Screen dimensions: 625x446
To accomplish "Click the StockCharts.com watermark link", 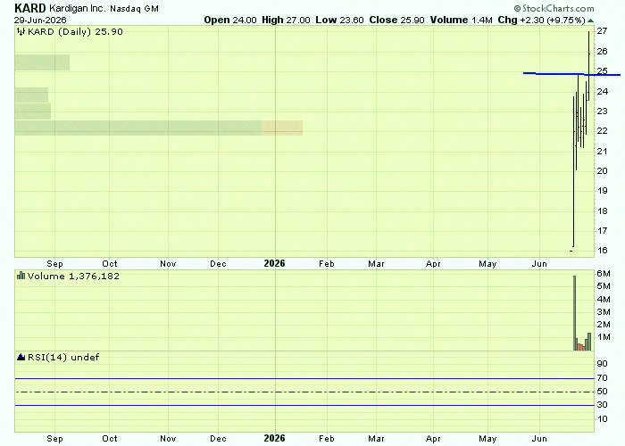I will pos(554,8).
